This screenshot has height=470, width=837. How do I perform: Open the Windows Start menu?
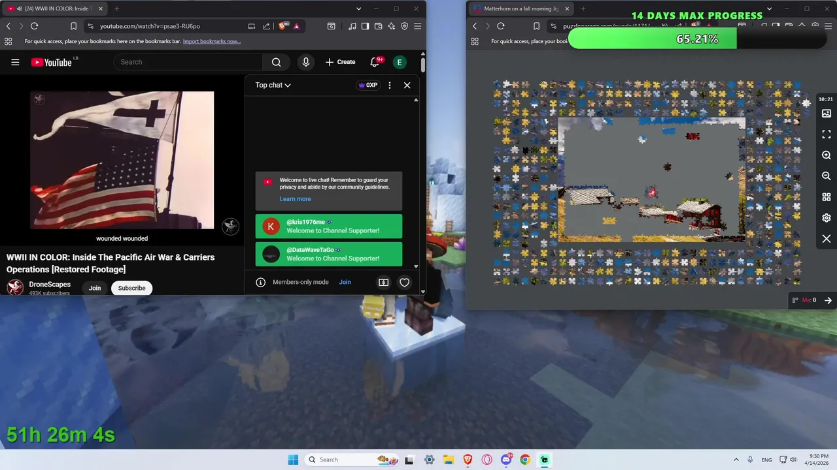point(293,460)
